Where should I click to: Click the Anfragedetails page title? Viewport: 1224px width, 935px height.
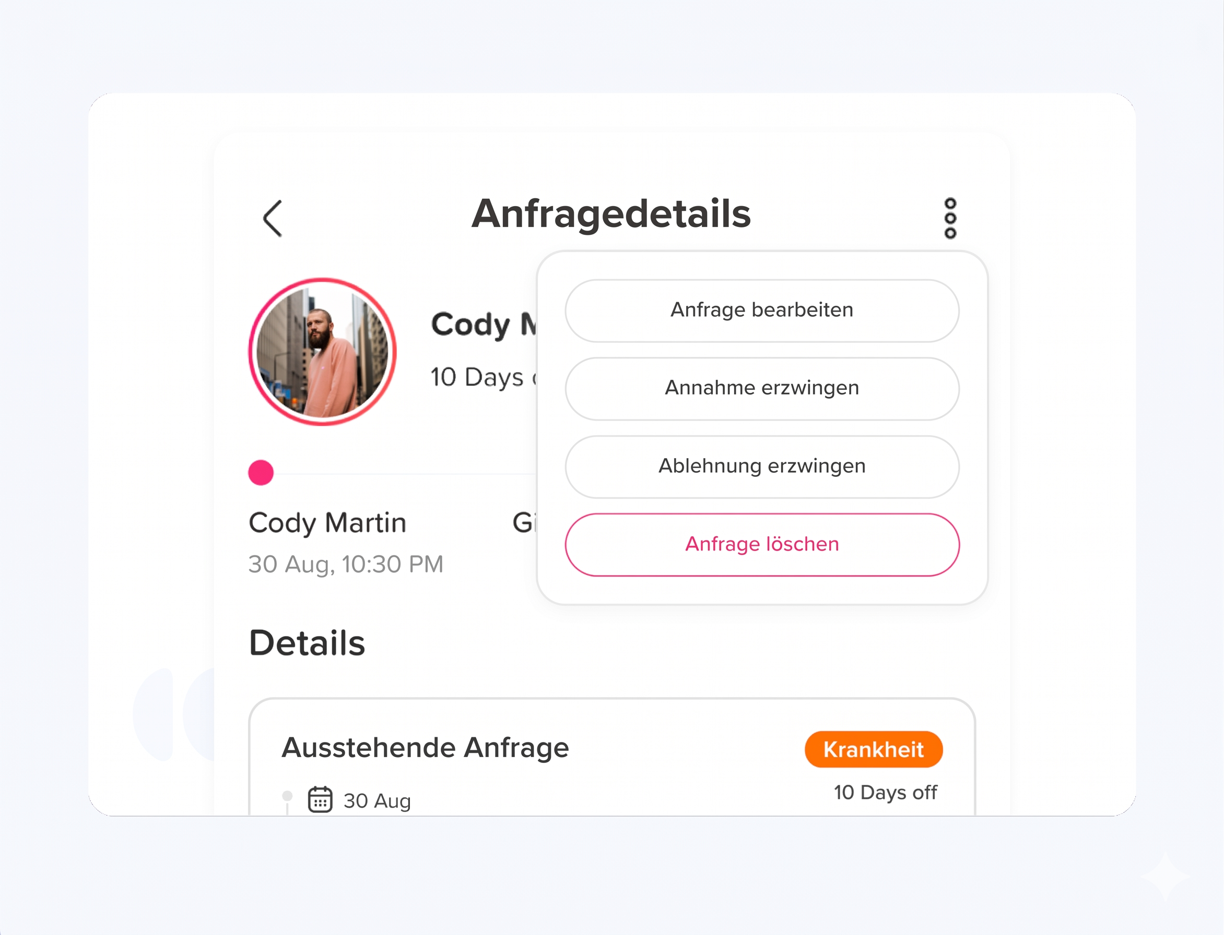click(611, 214)
